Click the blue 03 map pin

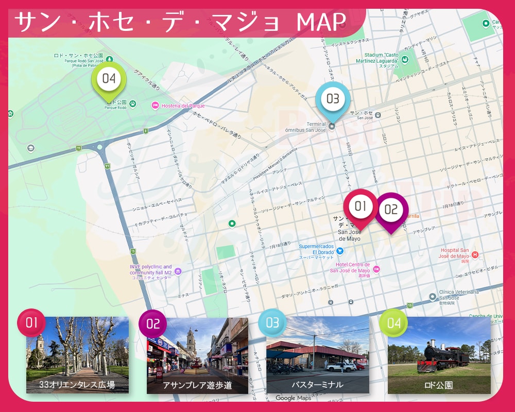pos(333,101)
